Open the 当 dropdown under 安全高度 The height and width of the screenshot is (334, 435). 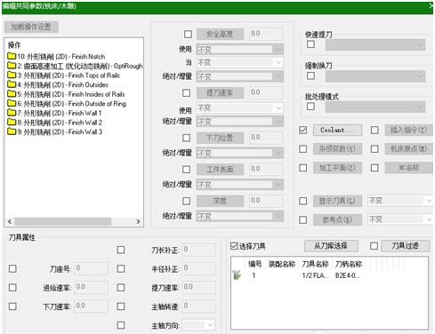pos(239,62)
